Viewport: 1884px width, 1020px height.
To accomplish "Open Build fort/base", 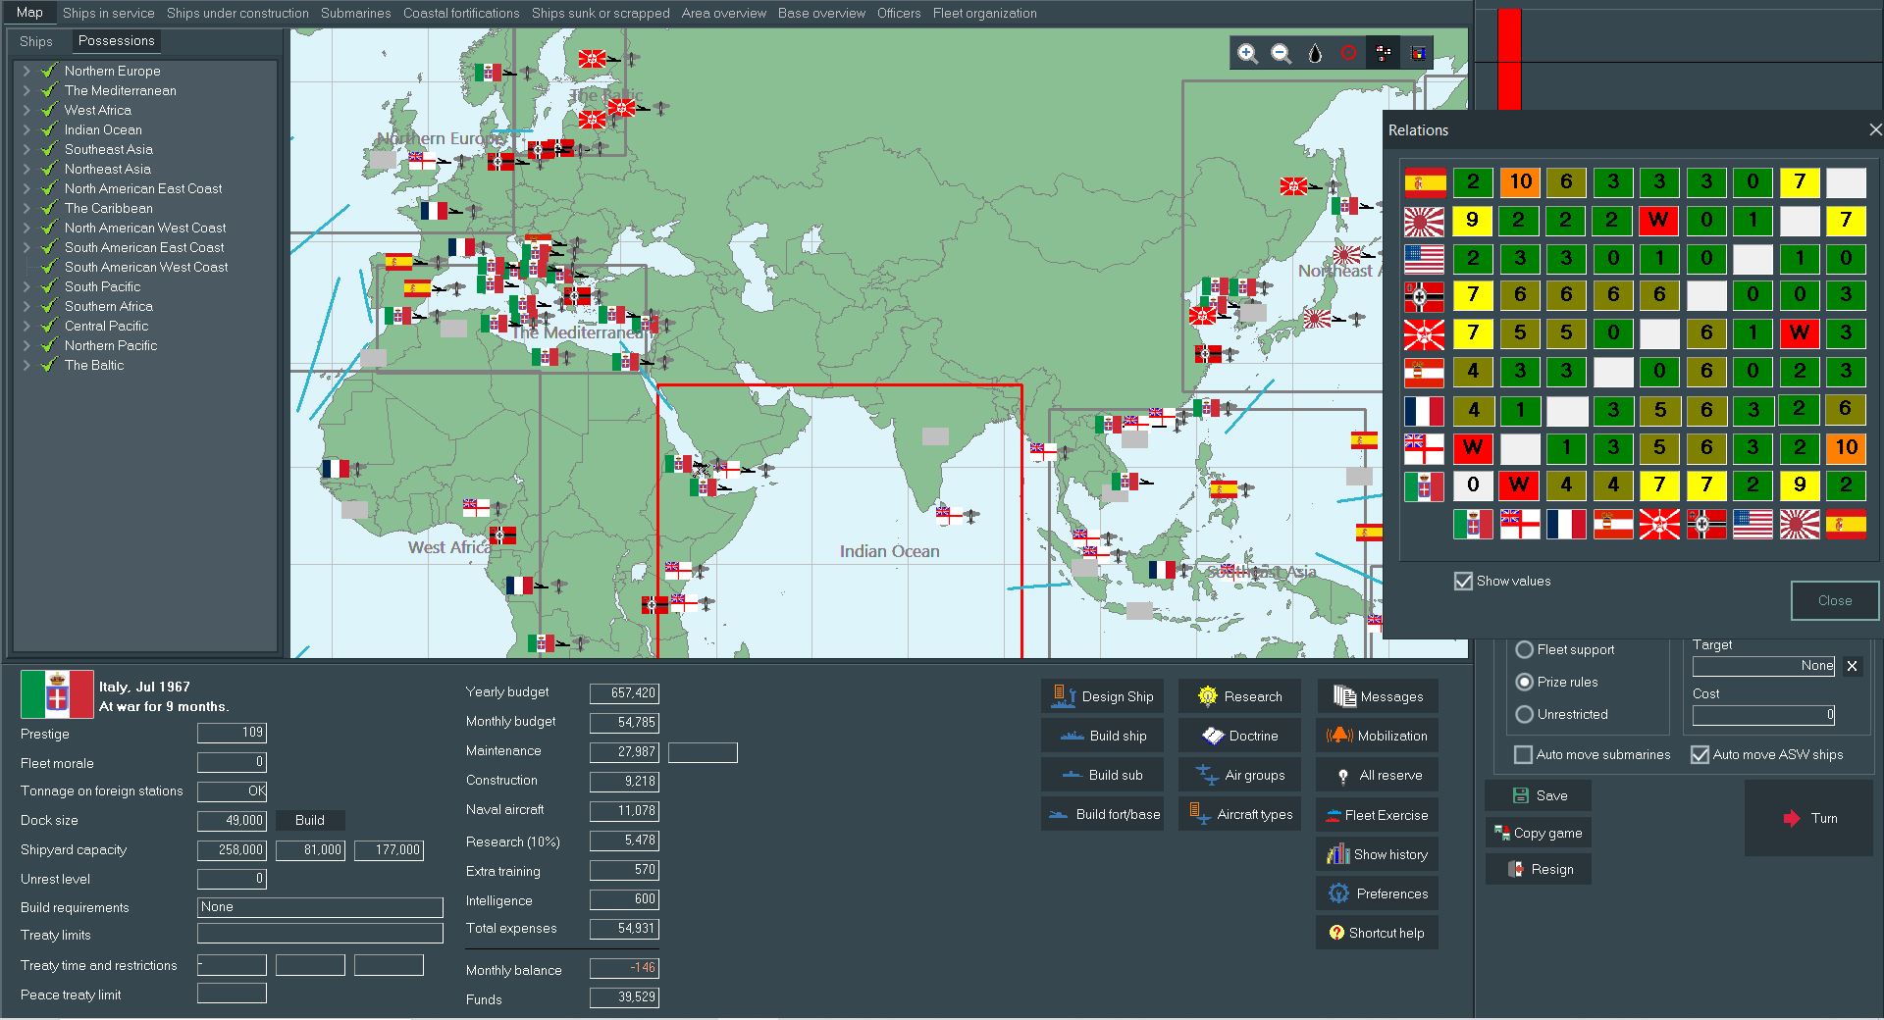I will coord(1103,814).
